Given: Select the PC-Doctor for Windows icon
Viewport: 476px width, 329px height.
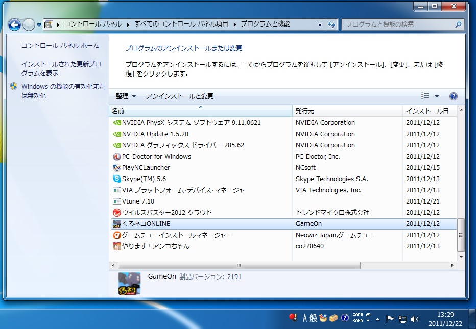Looking at the screenshot, I should pos(116,157).
